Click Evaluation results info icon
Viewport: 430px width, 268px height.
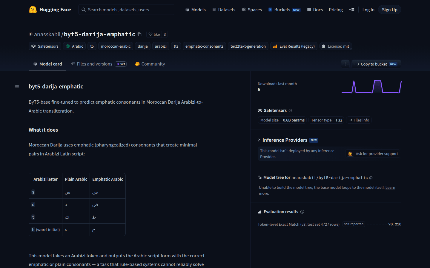(x=302, y=212)
